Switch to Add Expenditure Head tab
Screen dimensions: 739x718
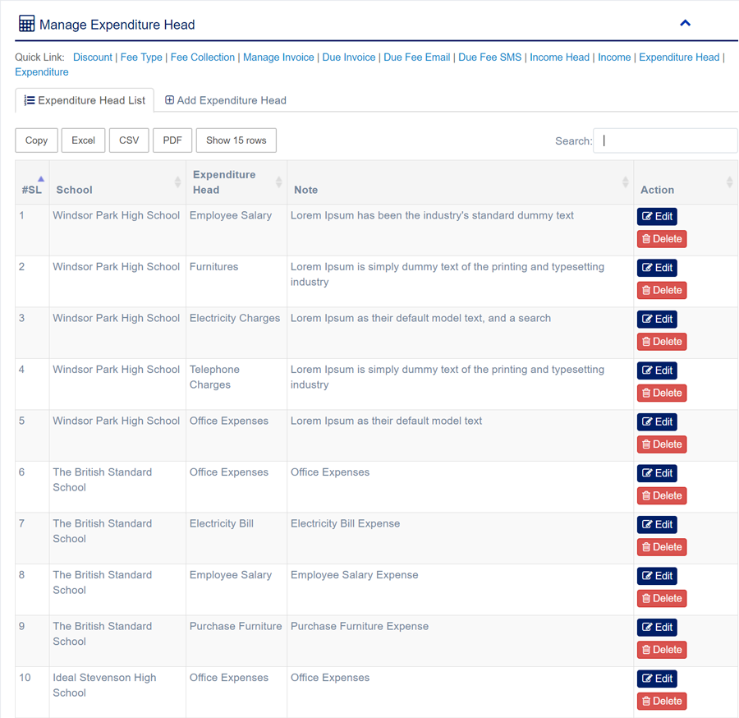click(226, 100)
